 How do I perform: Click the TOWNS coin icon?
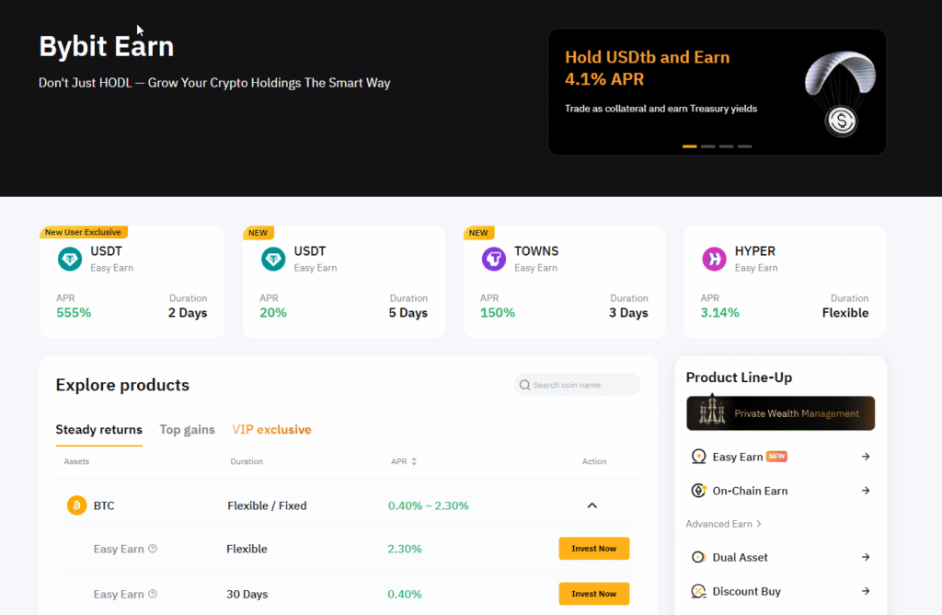494,259
